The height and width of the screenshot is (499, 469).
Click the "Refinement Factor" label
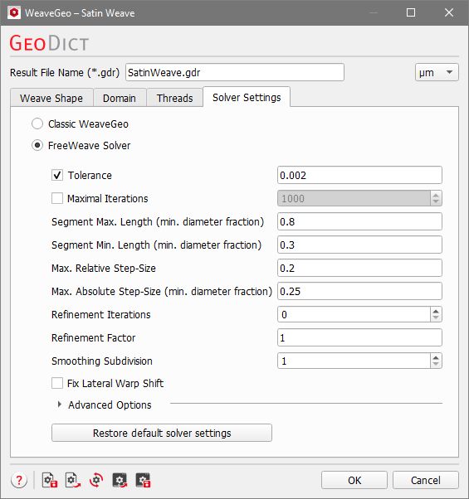[x=93, y=337]
